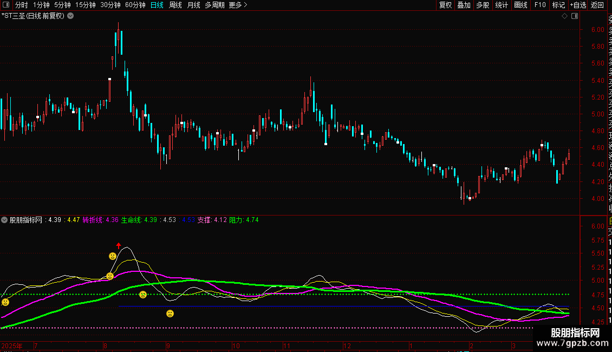The image size is (612, 352).
Task: Open the *ST三圣 chart title dropdown arrow
Action: [70, 16]
